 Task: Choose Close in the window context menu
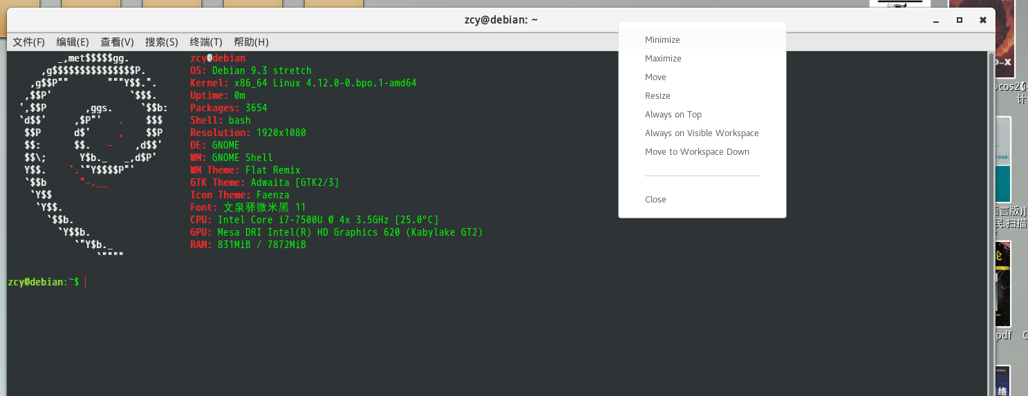(655, 200)
